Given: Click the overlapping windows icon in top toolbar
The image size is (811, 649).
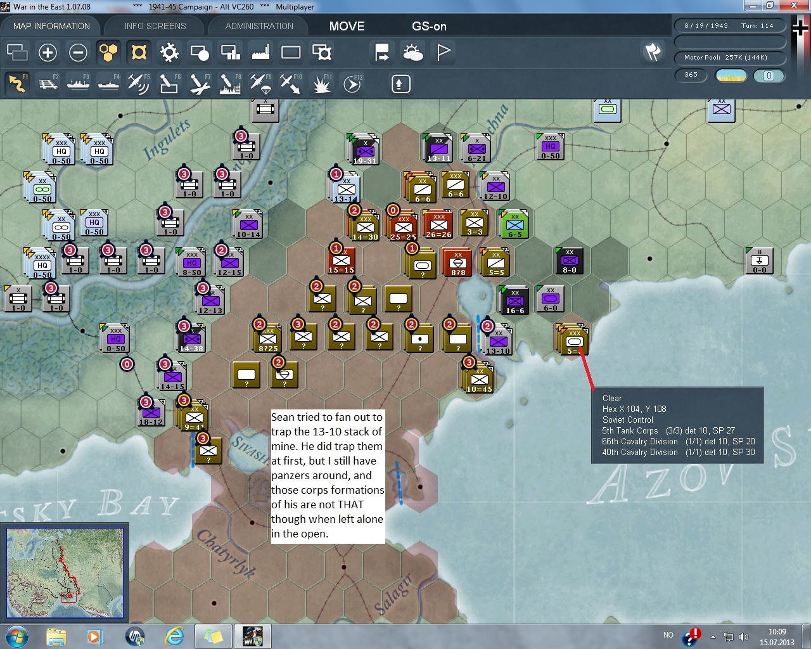Looking at the screenshot, I should pos(17,52).
